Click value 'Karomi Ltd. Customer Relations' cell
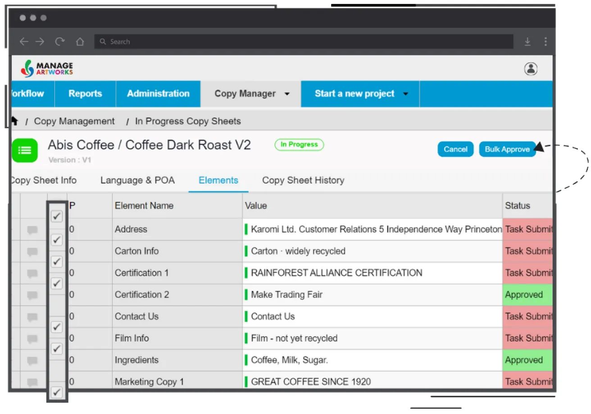 (x=373, y=229)
